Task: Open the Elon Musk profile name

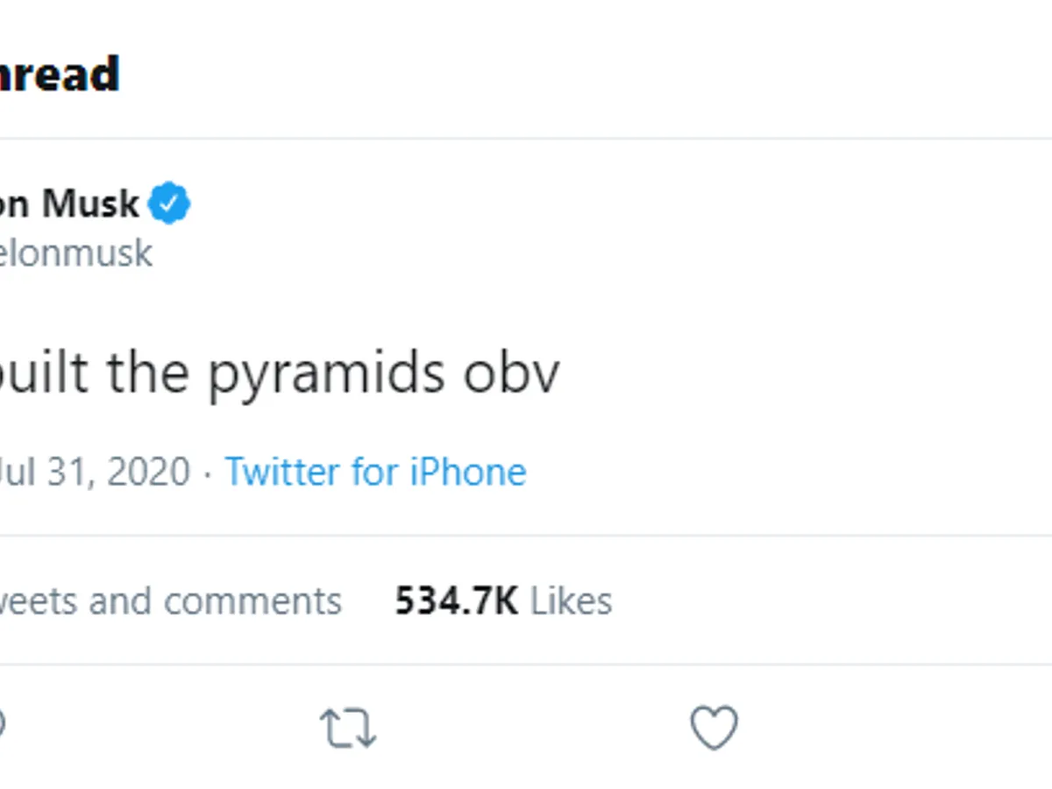Action: (x=70, y=204)
